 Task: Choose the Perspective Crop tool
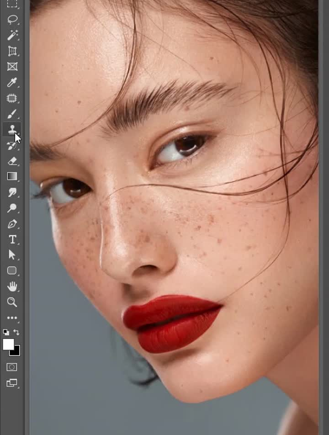coord(12,51)
